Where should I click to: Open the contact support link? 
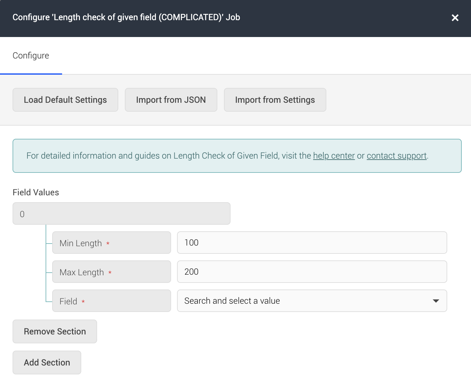point(396,156)
